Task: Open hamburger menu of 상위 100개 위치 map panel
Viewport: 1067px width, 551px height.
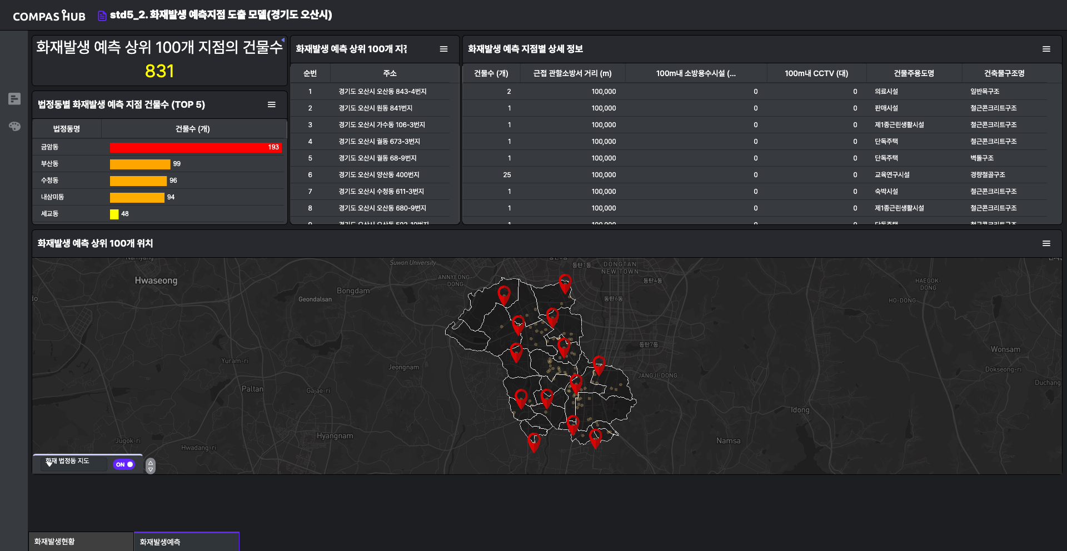Action: pos(1046,243)
